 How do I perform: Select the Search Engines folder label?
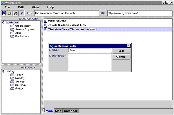click(x=25, y=29)
